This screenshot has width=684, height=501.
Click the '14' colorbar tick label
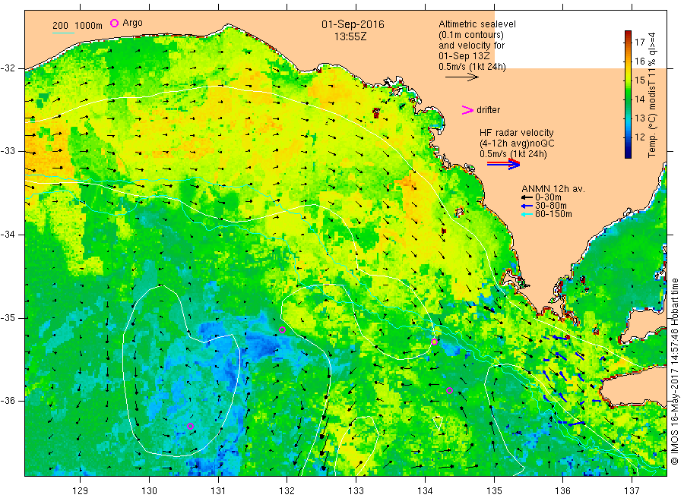pyautogui.click(x=639, y=99)
